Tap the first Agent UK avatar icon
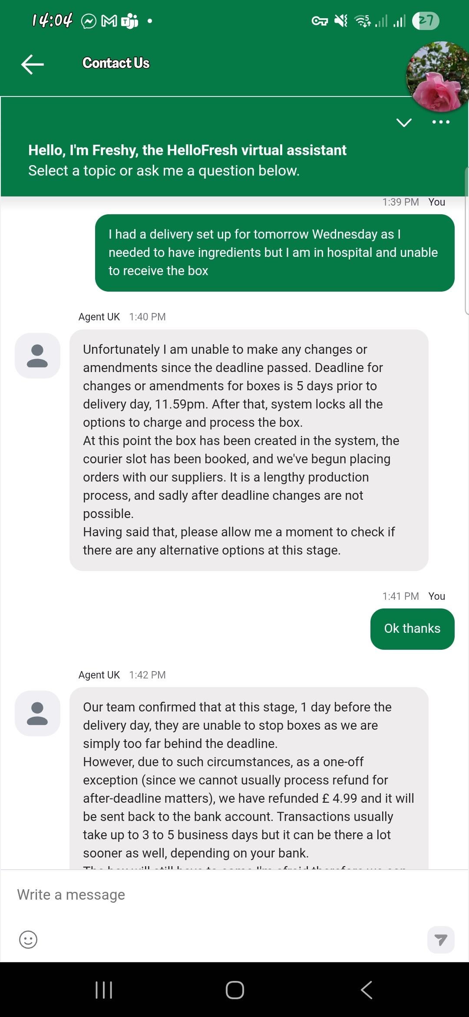 coord(37,356)
